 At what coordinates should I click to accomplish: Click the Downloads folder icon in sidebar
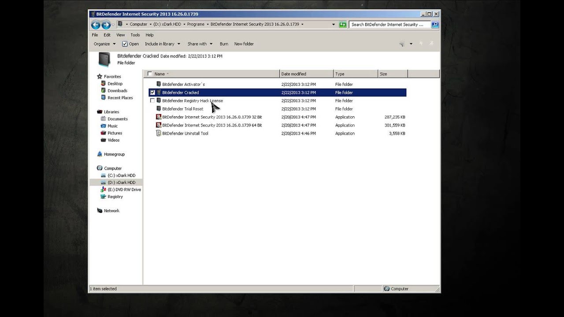[104, 91]
